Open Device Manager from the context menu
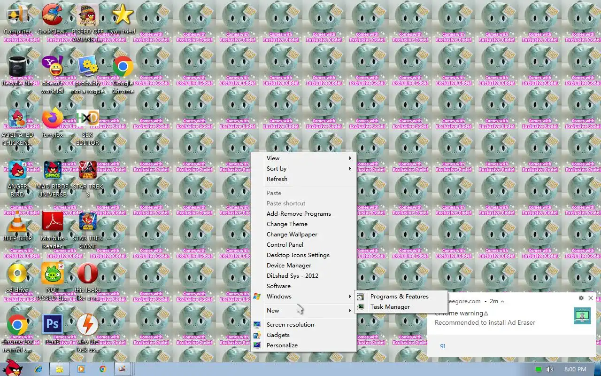 (303, 266)
